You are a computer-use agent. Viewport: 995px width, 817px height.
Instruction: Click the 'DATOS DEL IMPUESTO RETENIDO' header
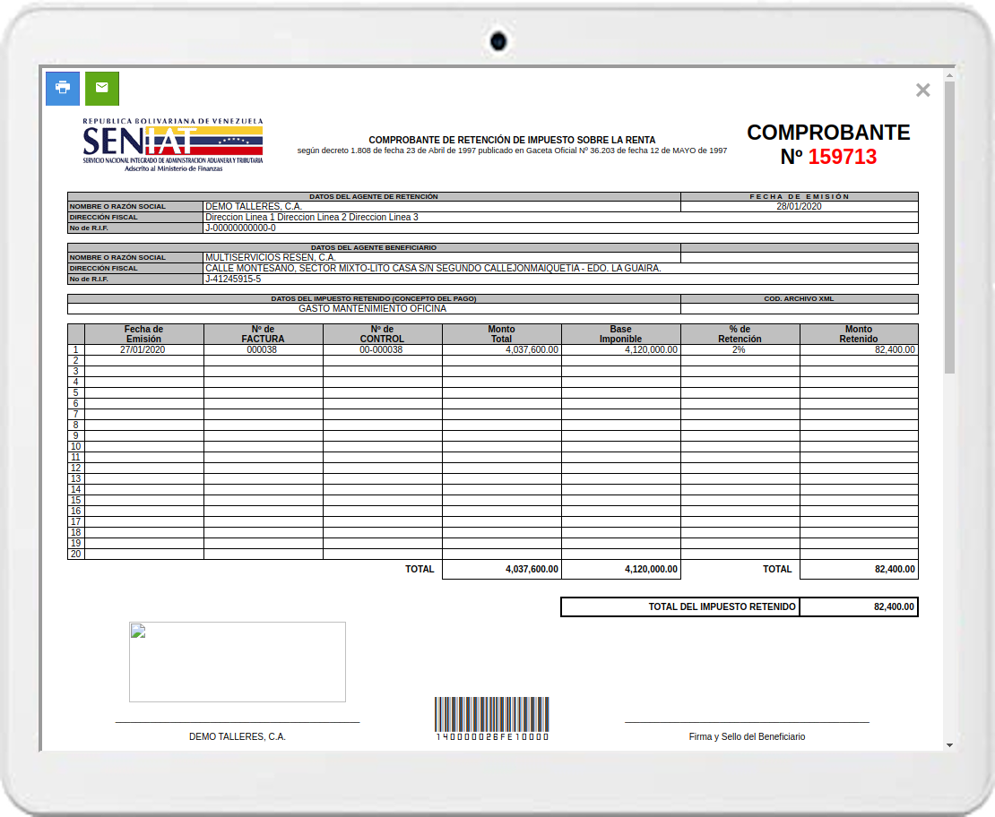(374, 299)
